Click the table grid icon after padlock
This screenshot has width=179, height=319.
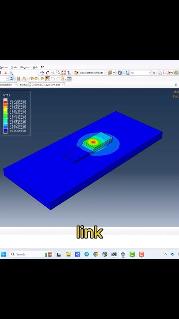[69, 78]
